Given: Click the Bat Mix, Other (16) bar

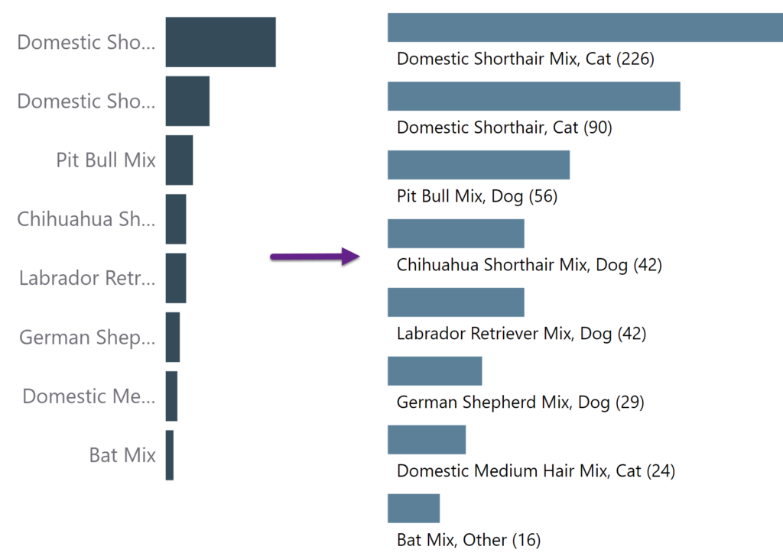Looking at the screenshot, I should pyautogui.click(x=414, y=509).
